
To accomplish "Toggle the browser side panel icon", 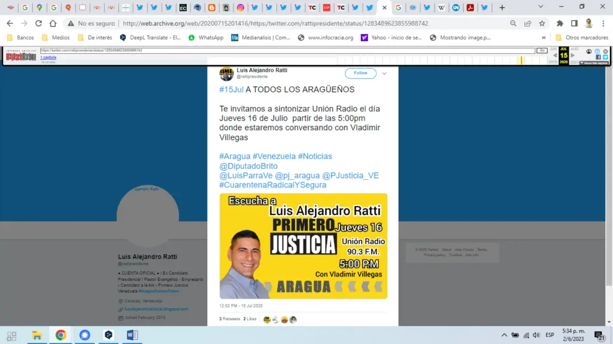I will (x=574, y=23).
